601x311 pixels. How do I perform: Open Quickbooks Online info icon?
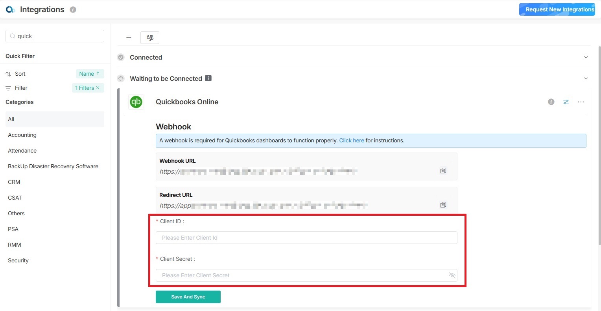(x=551, y=102)
